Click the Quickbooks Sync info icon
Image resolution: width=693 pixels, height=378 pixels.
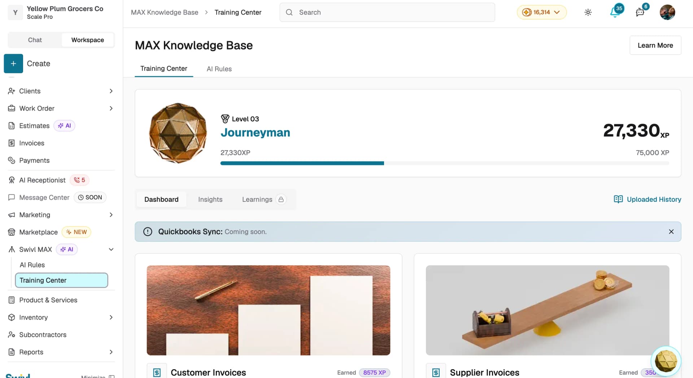coord(148,232)
